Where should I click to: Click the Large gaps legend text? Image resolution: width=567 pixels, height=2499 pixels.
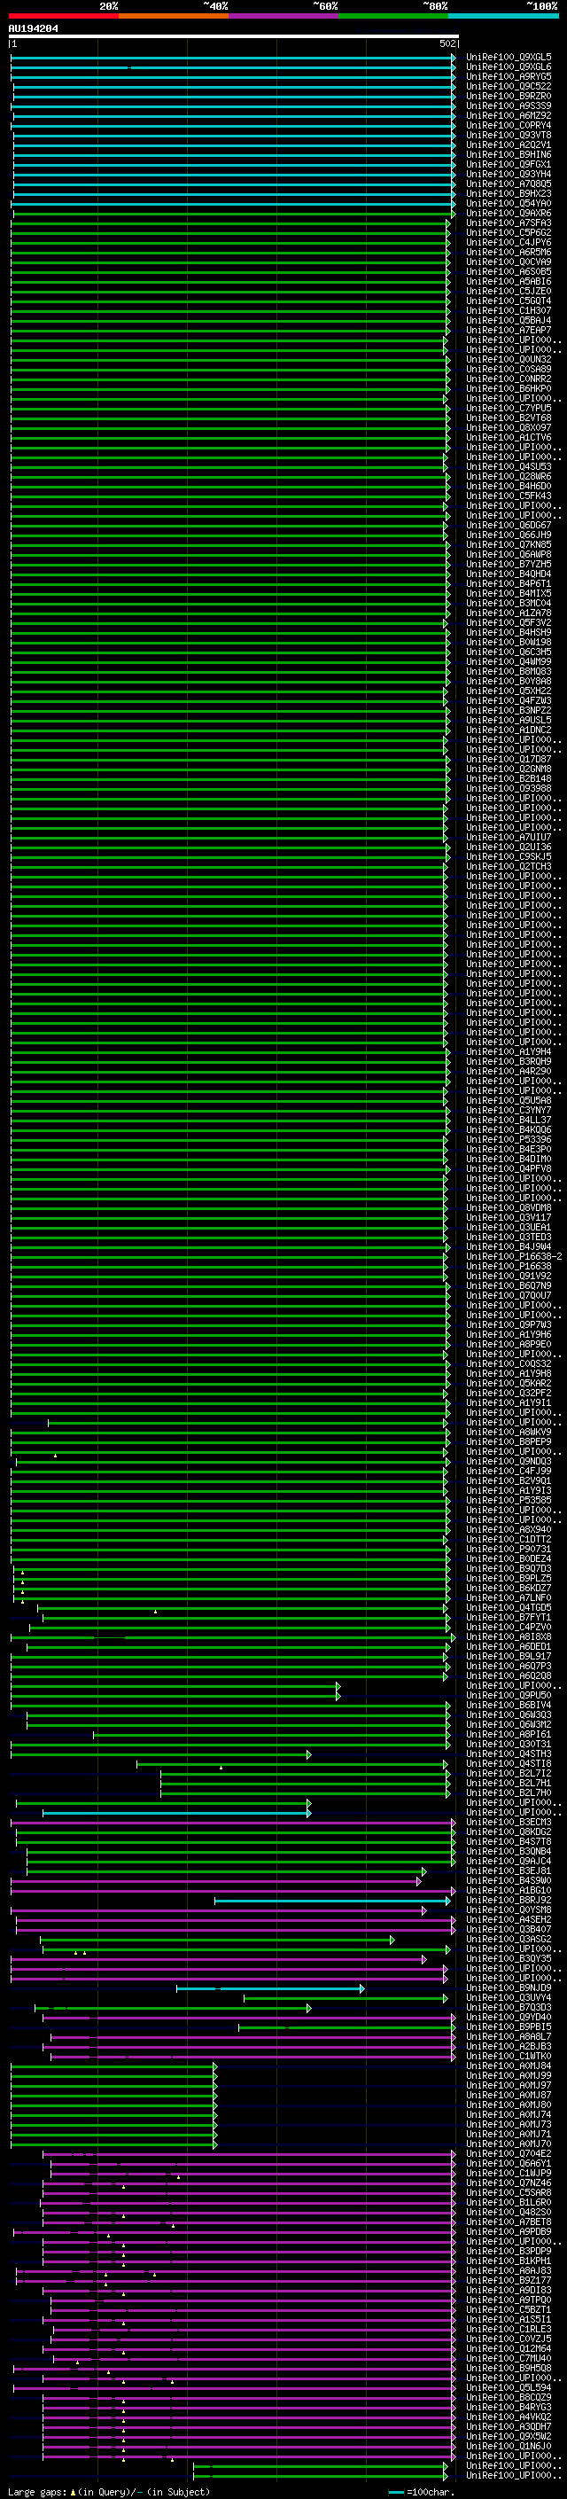[110, 2492]
